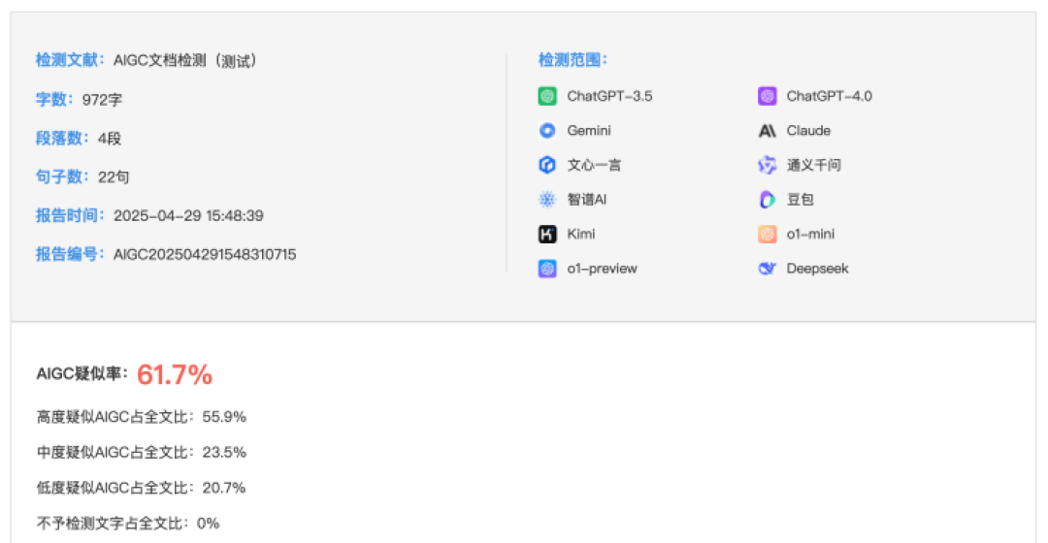Click the 报告编号 field label

pyautogui.click(x=70, y=254)
